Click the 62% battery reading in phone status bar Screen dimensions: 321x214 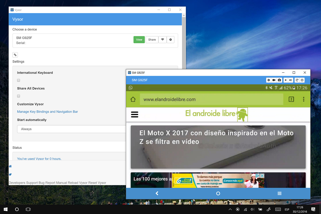[288, 88]
